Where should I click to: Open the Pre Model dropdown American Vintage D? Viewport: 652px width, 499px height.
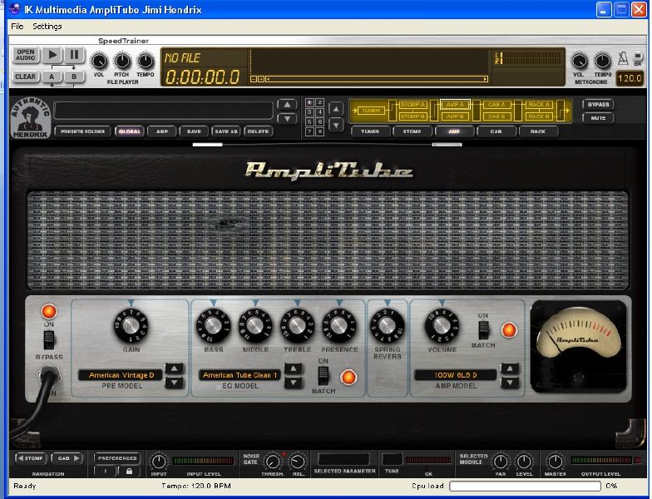tap(120, 375)
